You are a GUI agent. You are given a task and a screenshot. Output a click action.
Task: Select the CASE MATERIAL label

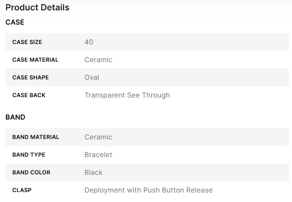click(x=35, y=60)
